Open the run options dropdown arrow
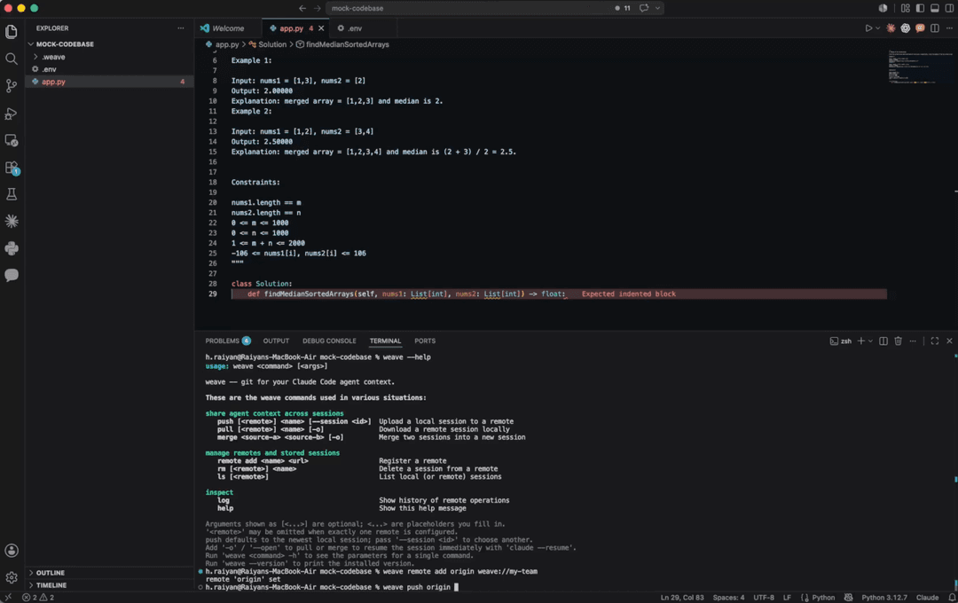The height and width of the screenshot is (603, 958). pyautogui.click(x=878, y=28)
